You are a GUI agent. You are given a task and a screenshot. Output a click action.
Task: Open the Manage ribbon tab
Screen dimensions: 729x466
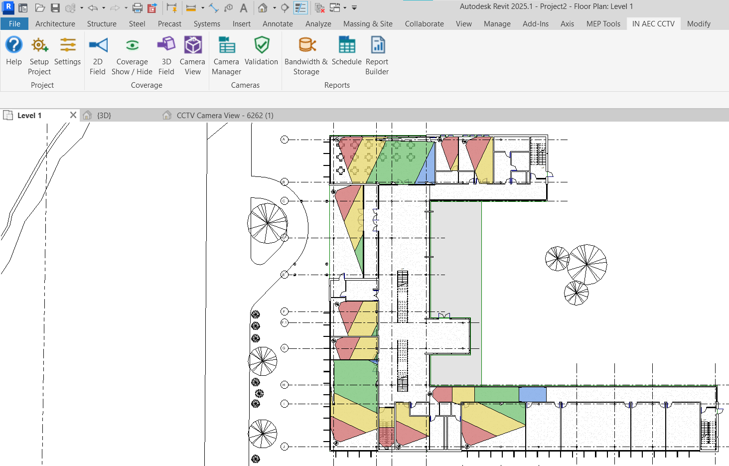[x=497, y=24]
